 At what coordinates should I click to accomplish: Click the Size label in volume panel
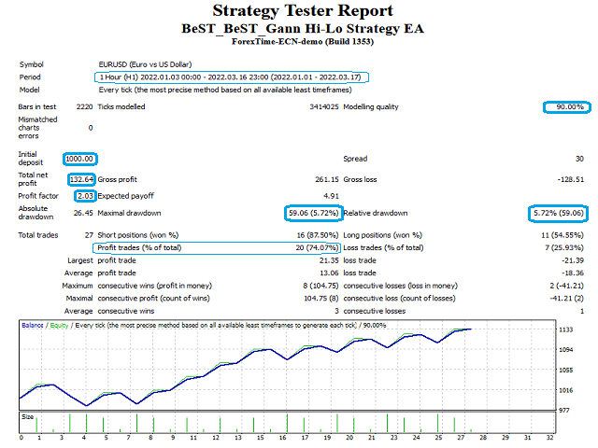pyautogui.click(x=27, y=417)
